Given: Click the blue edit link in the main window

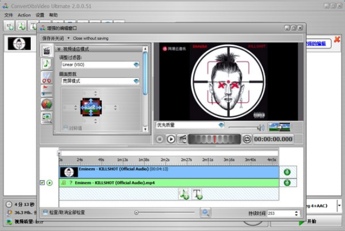Looking at the screenshot, I should [315, 43].
